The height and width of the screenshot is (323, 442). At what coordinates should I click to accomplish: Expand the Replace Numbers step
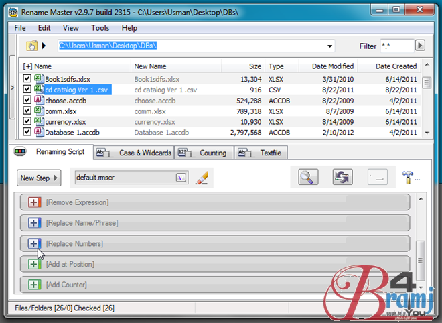[35, 243]
